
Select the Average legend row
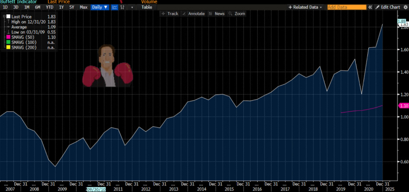[x=31, y=27]
